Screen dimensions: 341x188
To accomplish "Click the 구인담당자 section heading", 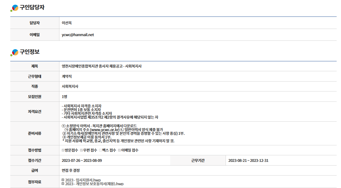I will (x=32, y=8).
